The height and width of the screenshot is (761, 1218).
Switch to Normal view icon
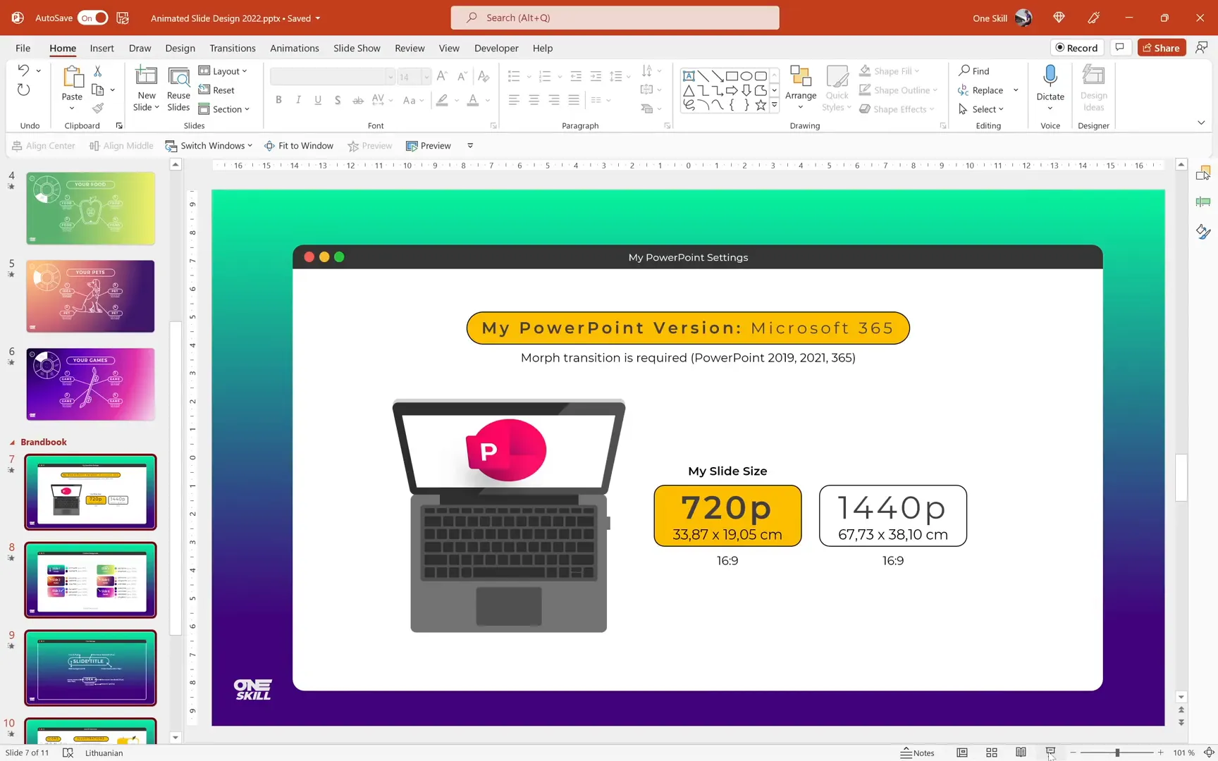click(962, 753)
